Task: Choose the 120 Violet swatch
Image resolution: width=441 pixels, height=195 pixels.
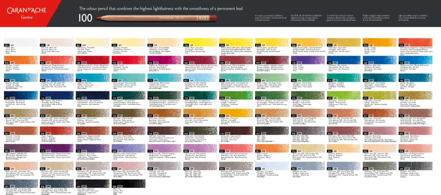Action: (x=308, y=60)
